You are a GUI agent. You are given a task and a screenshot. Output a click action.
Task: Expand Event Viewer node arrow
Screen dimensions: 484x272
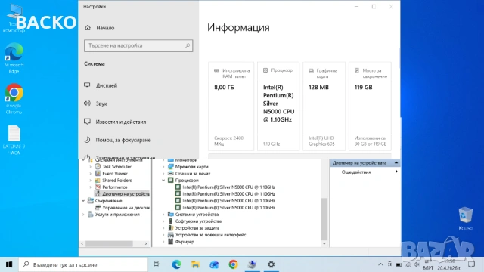(x=91, y=173)
